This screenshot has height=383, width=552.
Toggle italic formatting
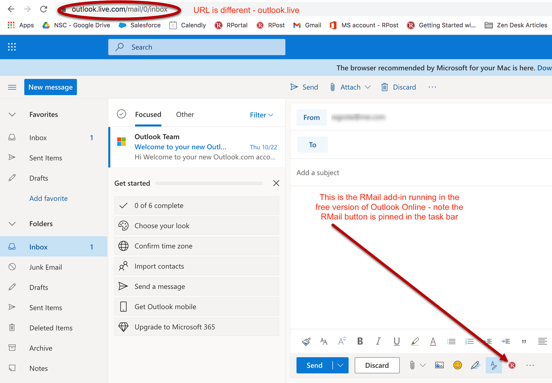(x=378, y=341)
